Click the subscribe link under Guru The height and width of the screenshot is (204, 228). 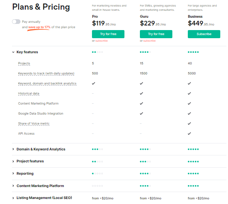(x=150, y=41)
